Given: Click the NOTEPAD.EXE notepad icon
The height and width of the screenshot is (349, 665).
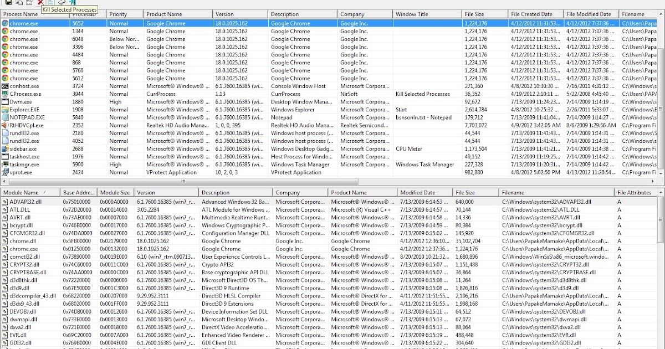Looking at the screenshot, I should pyautogui.click(x=5, y=117).
